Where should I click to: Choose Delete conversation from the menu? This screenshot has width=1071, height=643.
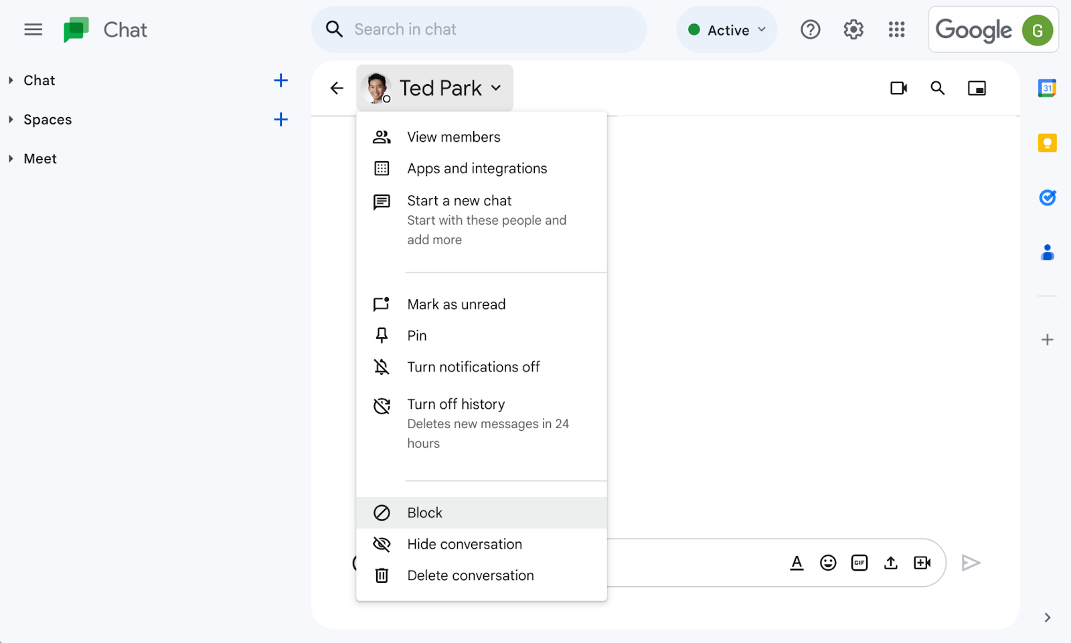[470, 575]
